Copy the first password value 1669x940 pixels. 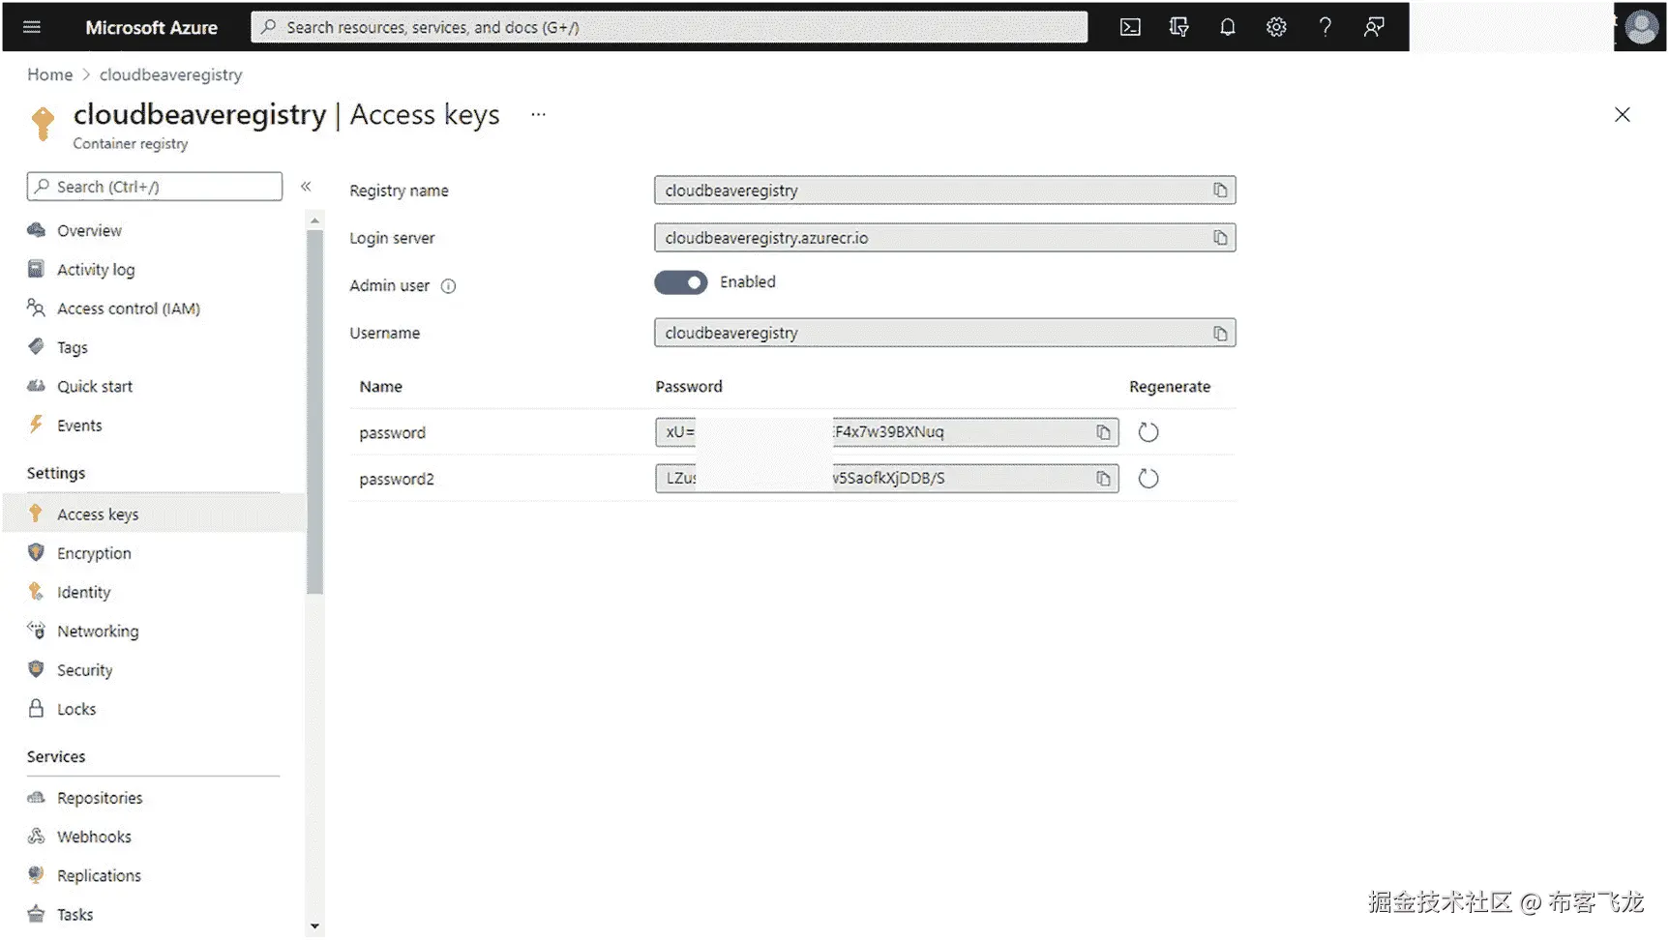[1103, 432]
